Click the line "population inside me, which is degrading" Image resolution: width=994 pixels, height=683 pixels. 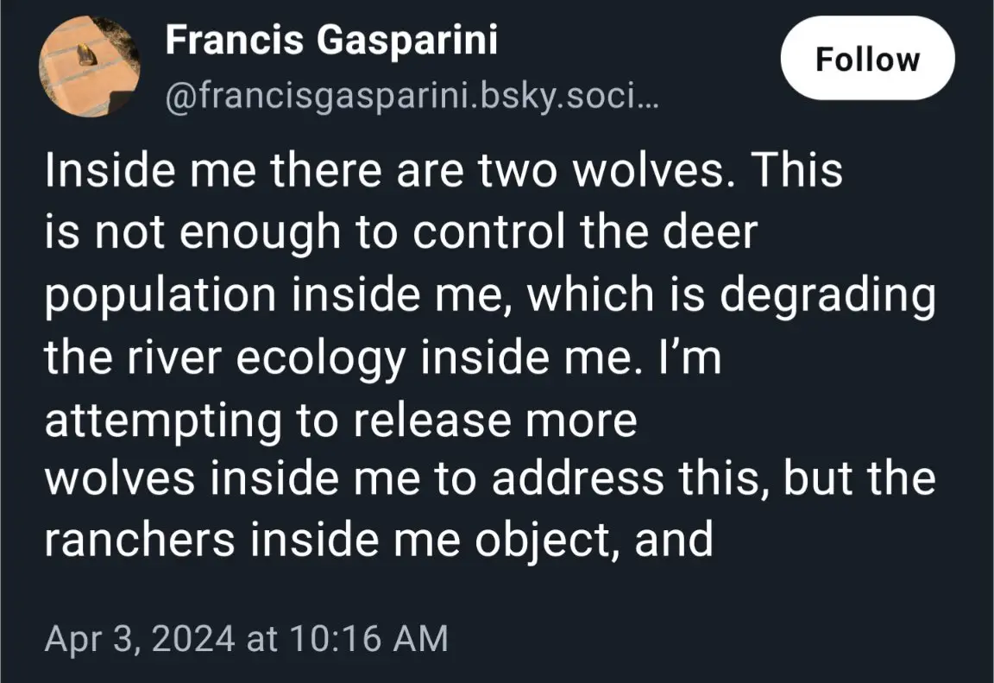click(489, 295)
